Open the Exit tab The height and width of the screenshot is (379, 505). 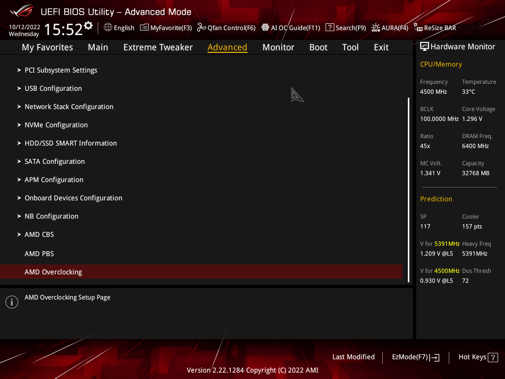(x=381, y=47)
